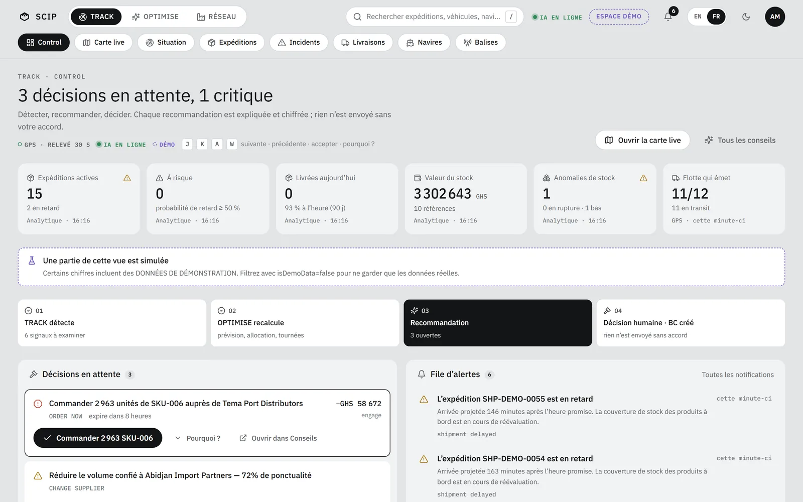The height and width of the screenshot is (502, 803).
Task: Open the Valeur du stock card
Action: pyautogui.click(x=466, y=199)
